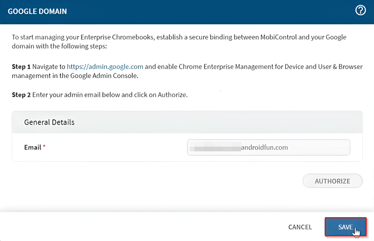Save the Google Domain settings
The image size is (374, 241).
coord(345,227)
